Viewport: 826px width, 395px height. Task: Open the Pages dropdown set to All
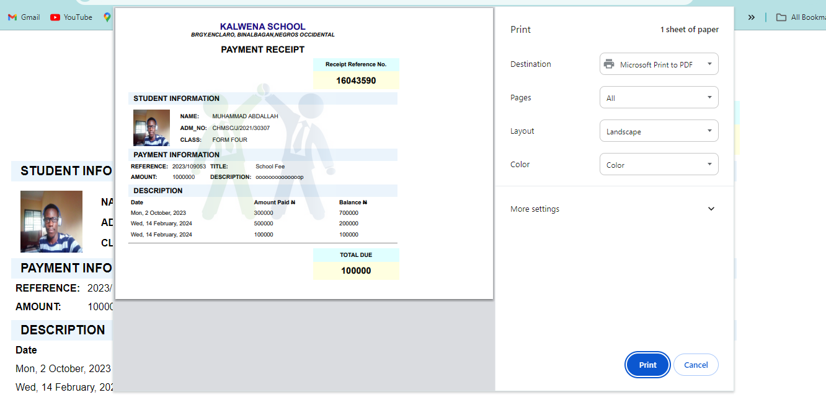point(659,98)
